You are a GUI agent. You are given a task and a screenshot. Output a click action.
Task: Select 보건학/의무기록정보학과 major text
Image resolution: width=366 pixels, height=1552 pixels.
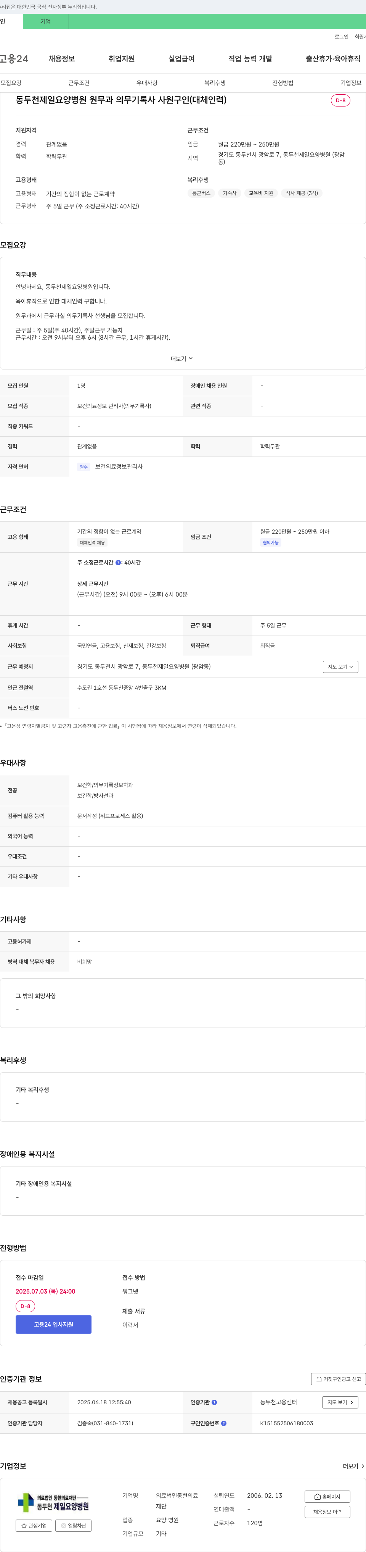click(x=105, y=785)
